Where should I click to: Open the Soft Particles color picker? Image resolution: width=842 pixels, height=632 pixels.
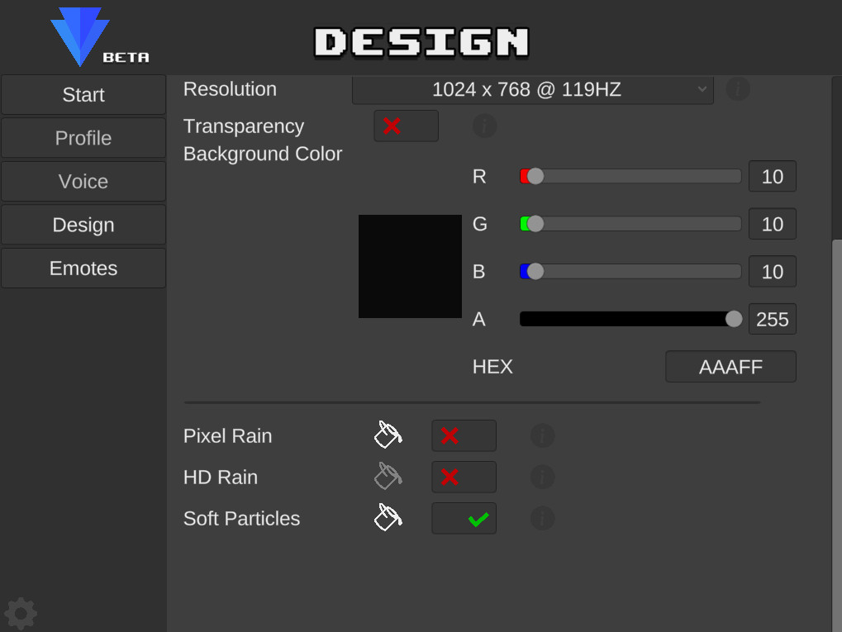point(388,518)
